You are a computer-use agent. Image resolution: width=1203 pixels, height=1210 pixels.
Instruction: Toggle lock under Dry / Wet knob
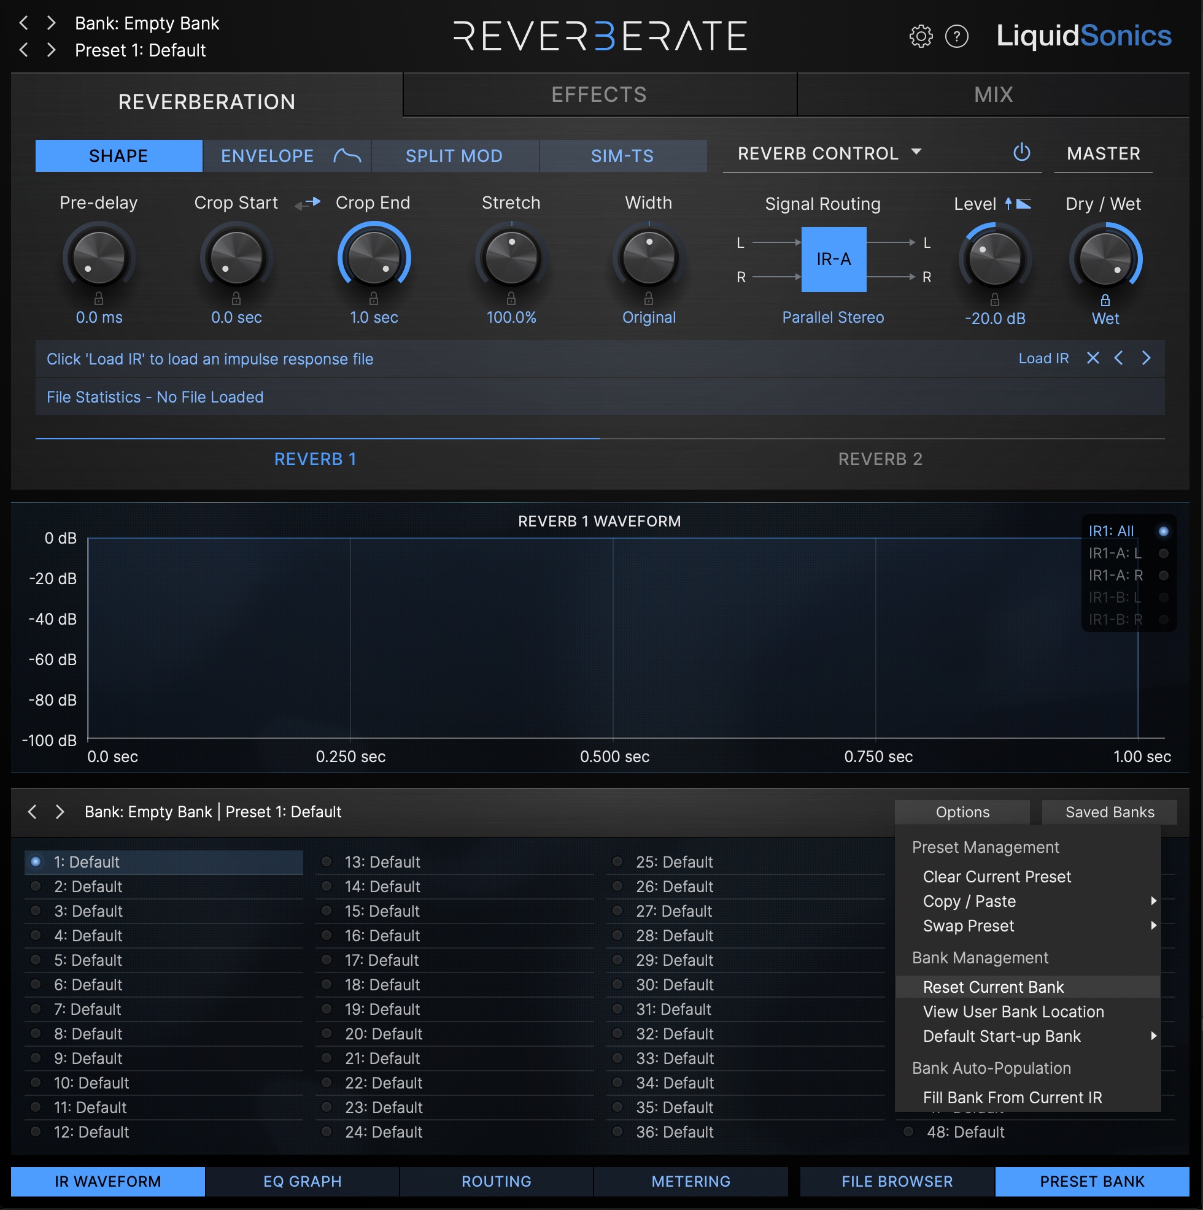(x=1105, y=300)
